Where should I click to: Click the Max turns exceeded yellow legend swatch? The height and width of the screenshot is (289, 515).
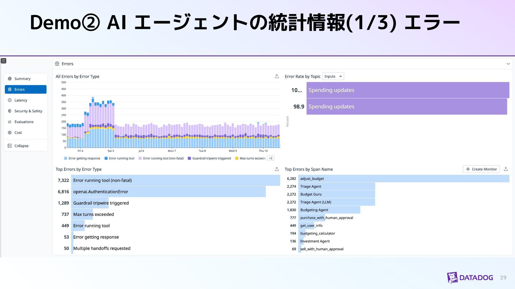tap(237, 158)
